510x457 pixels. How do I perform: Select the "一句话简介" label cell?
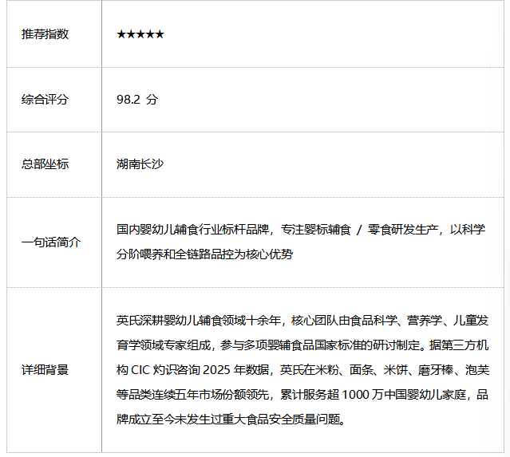[x=51, y=242]
